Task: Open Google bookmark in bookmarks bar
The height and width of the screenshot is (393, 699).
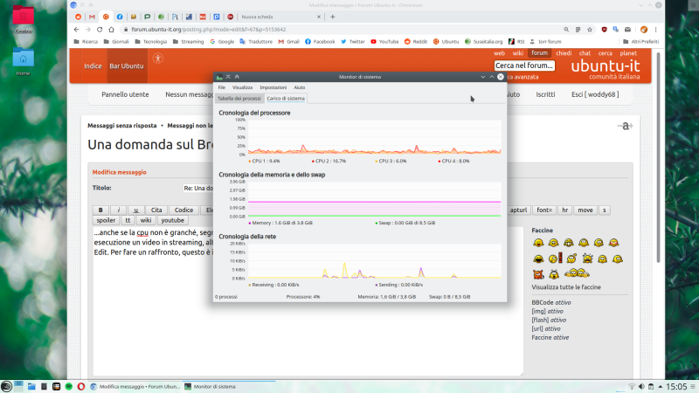Action: tap(222, 41)
